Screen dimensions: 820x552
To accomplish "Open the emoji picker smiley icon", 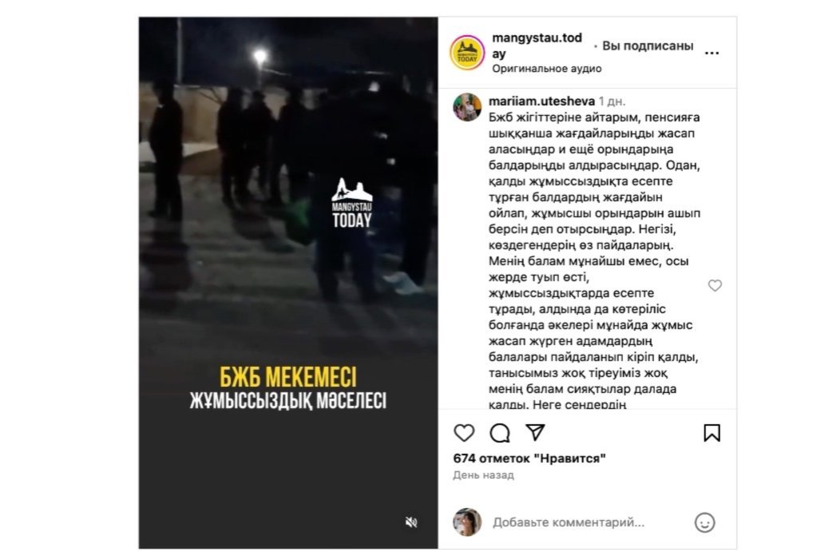I will tap(704, 522).
